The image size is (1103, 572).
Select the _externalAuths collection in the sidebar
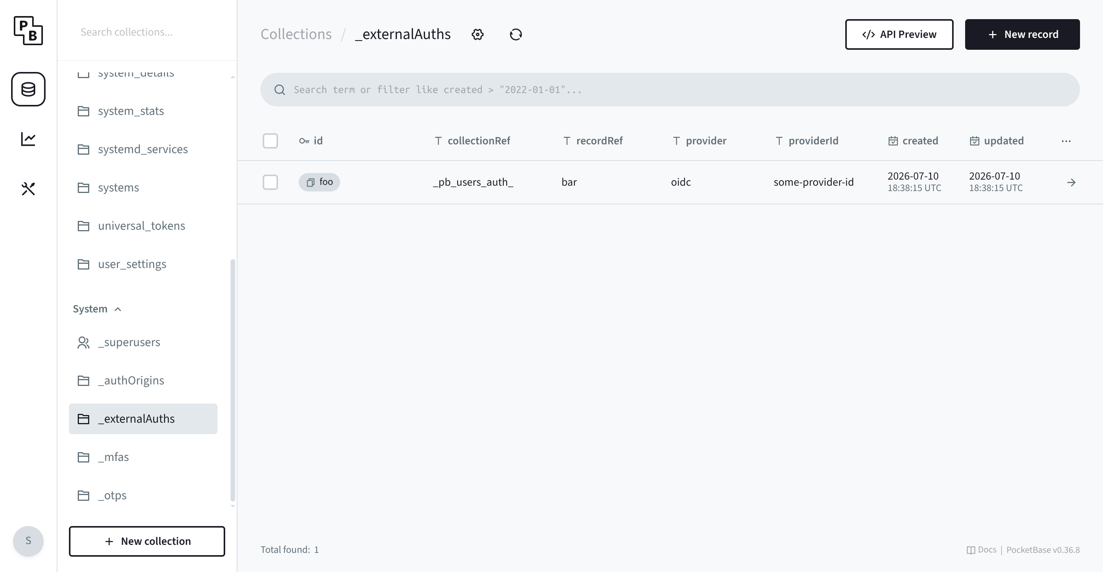click(x=143, y=419)
